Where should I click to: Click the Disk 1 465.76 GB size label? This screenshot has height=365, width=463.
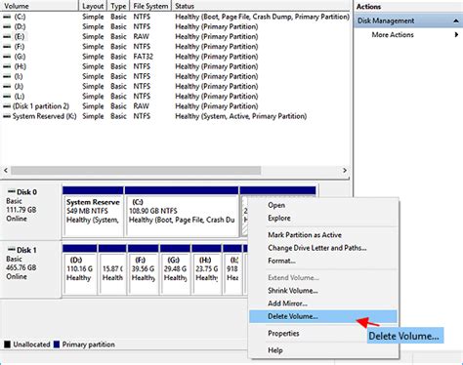(21, 267)
